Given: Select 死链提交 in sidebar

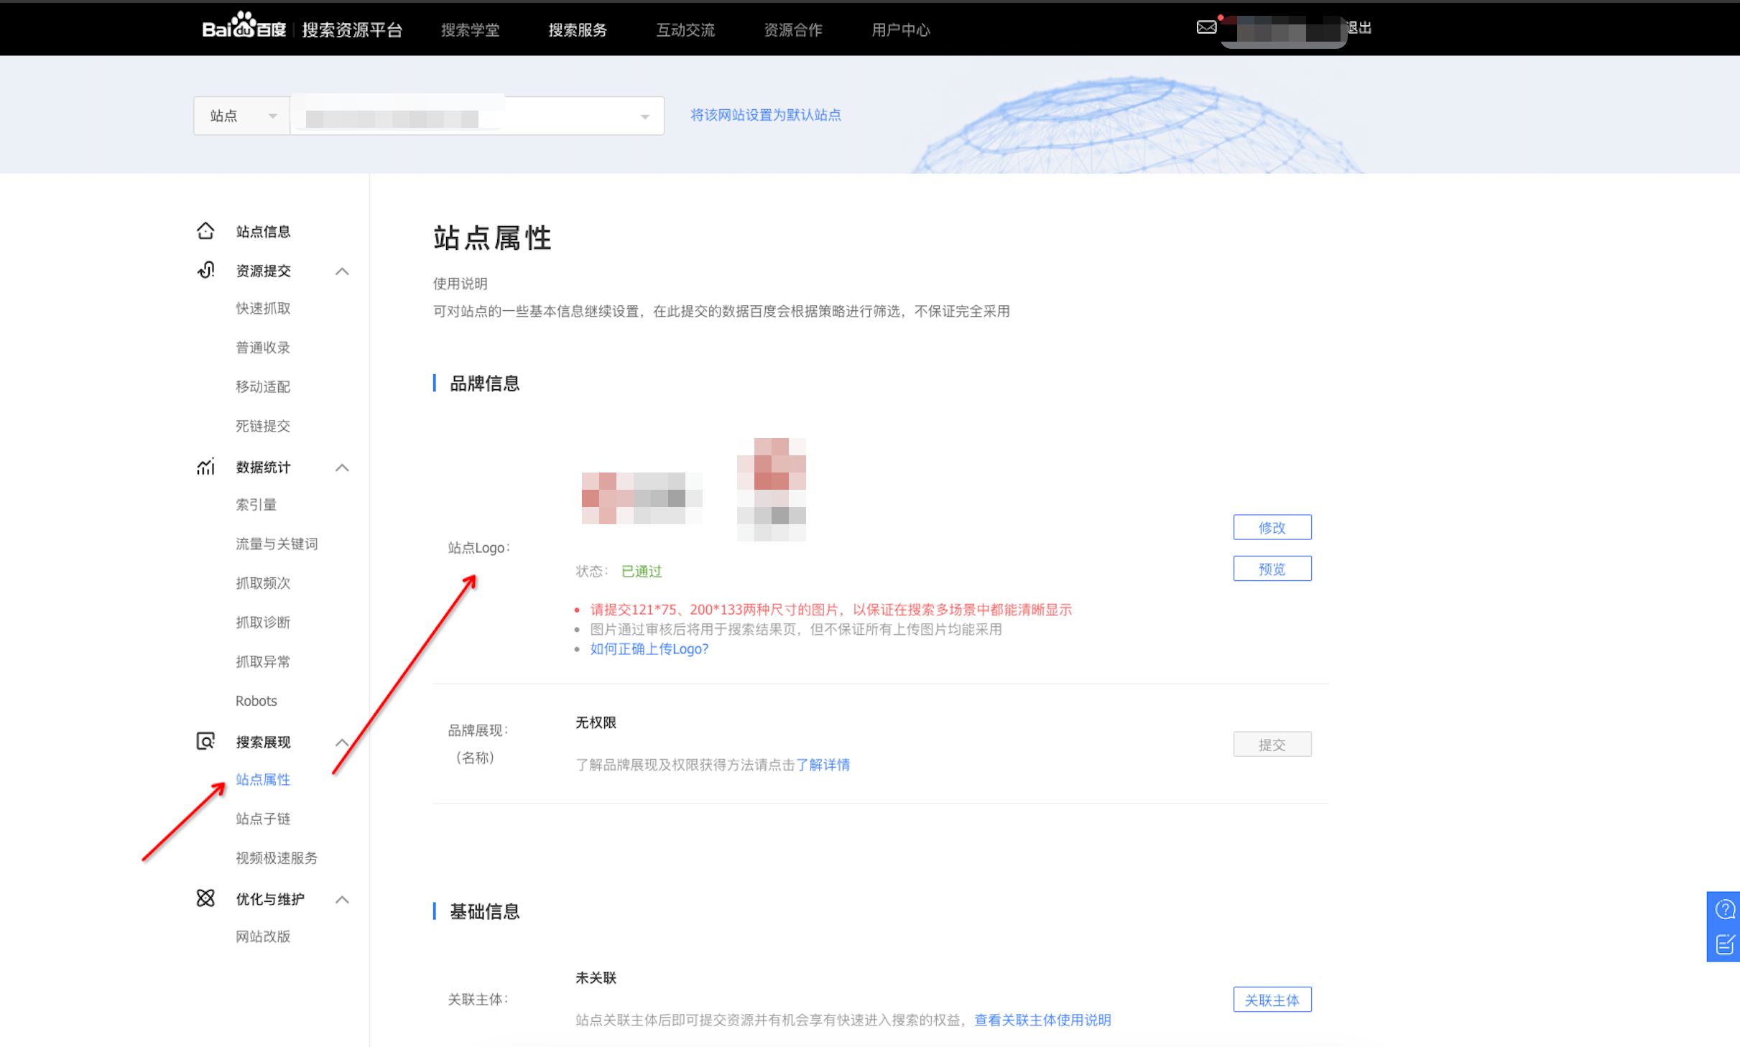Looking at the screenshot, I should [263, 426].
